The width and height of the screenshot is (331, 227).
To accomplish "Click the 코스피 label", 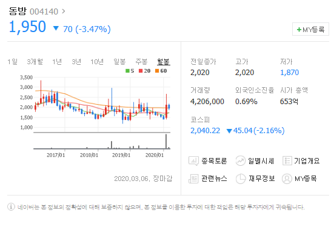I will 200,120.
